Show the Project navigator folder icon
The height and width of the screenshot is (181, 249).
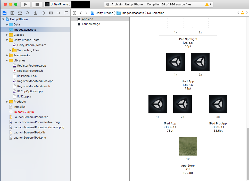tap(4, 13)
